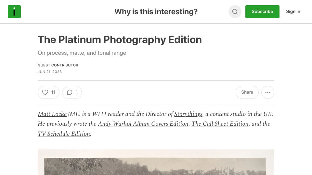Viewport: 312px width, 175px height.
Task: Click the JUN 21, 2023 date
Action: click(x=50, y=72)
